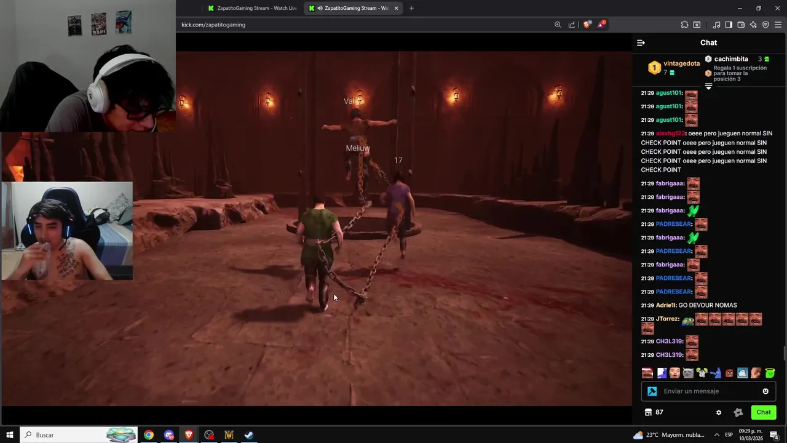Send message with green Chat button
This screenshot has height=443, width=787.
(764, 412)
